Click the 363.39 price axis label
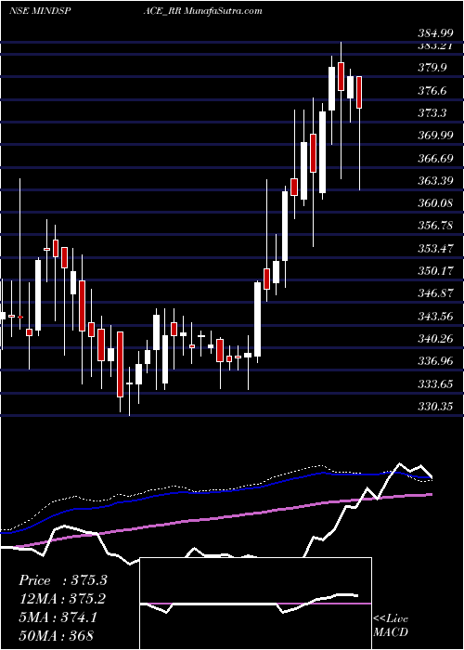 coord(435,181)
